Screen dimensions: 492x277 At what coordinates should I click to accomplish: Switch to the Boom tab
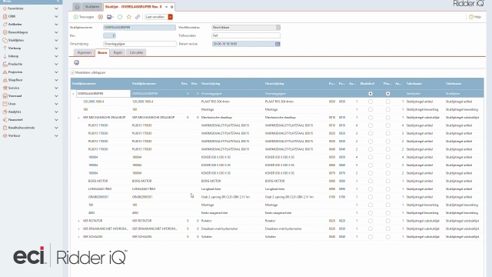102,52
